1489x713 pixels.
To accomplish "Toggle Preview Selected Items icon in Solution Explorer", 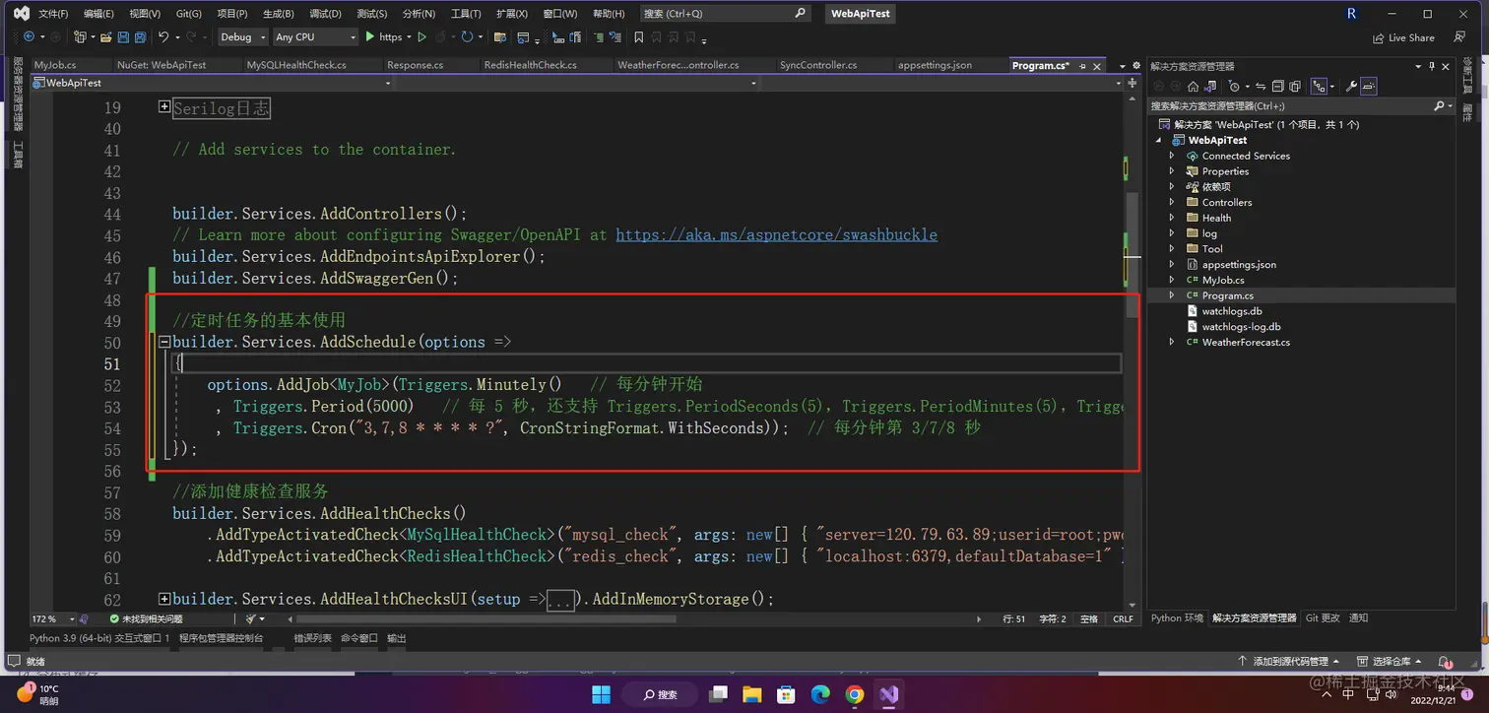I will point(1369,87).
